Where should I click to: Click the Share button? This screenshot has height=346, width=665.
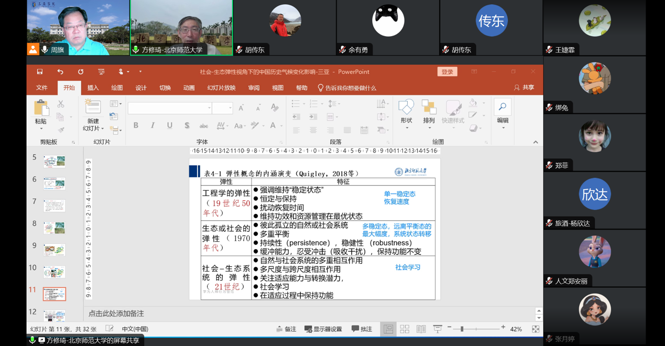(x=524, y=88)
